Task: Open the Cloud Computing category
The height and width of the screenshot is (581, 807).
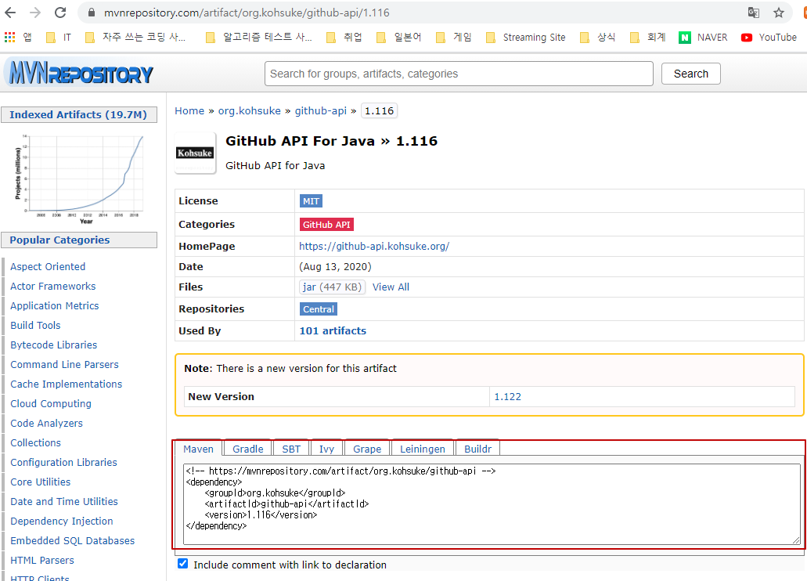Action: (51, 403)
